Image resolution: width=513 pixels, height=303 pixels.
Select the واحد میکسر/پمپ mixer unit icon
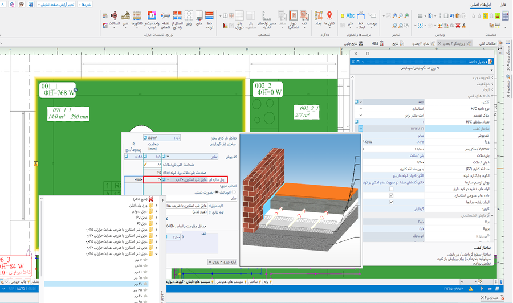click(x=152, y=16)
